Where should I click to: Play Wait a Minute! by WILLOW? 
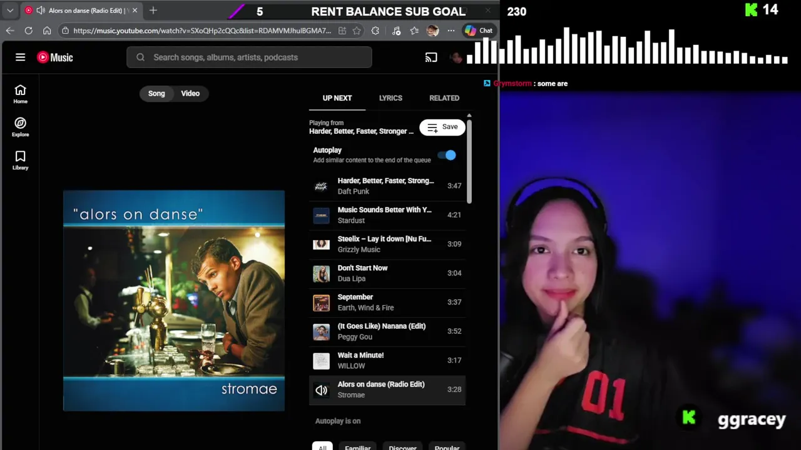click(387, 360)
